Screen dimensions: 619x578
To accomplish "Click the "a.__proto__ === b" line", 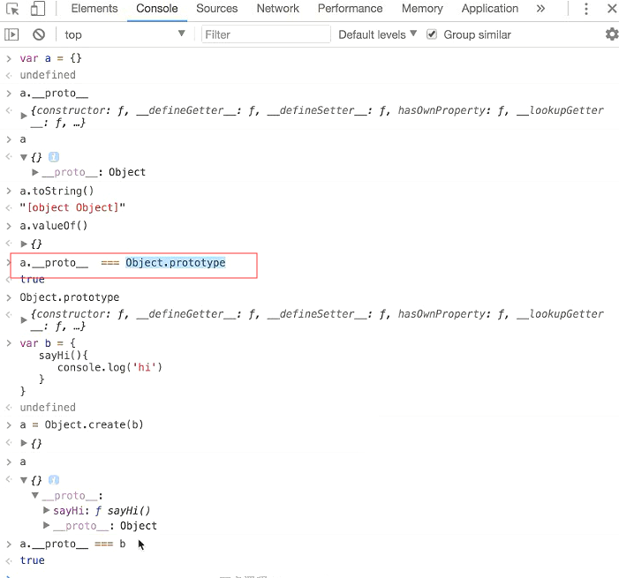I will point(72,544).
